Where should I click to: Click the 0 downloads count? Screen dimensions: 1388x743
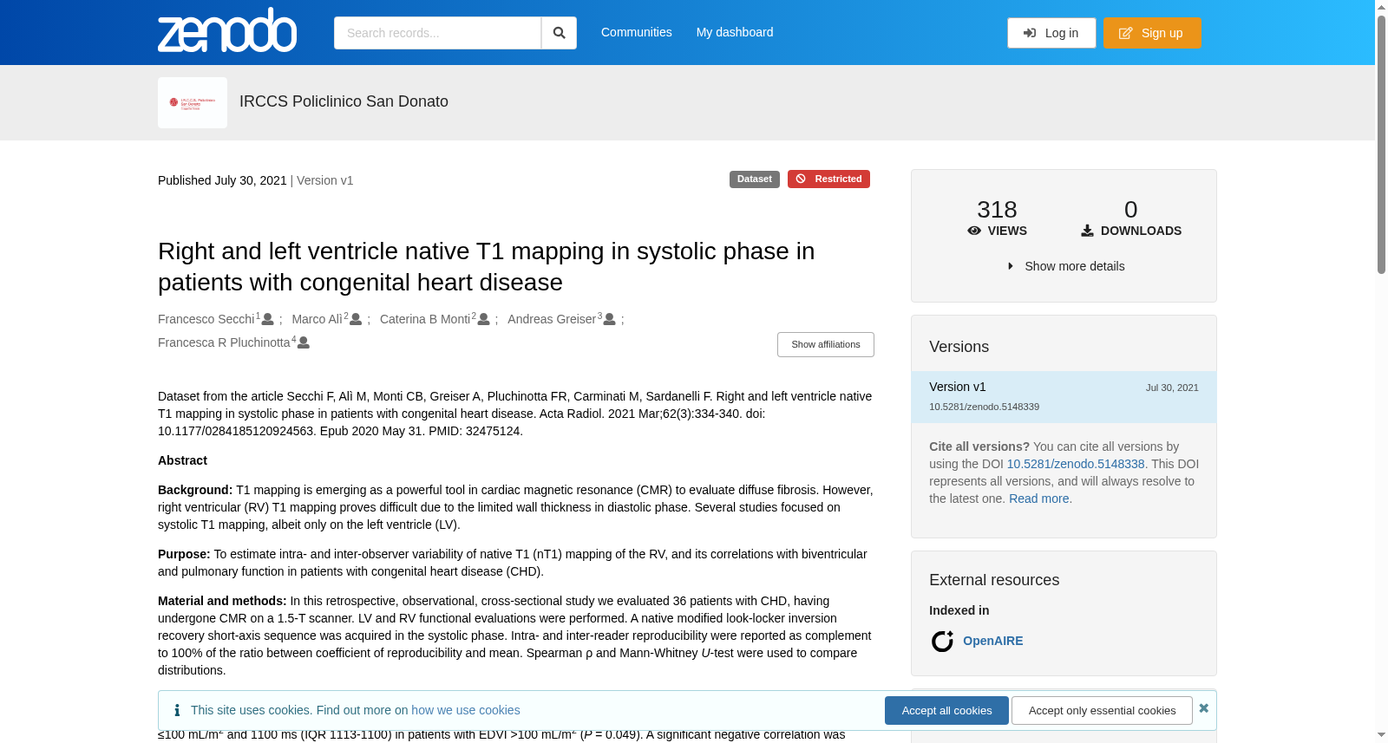tap(1130, 210)
